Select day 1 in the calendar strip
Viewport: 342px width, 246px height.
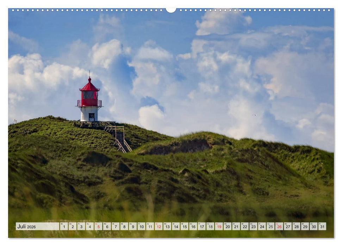[64, 226]
